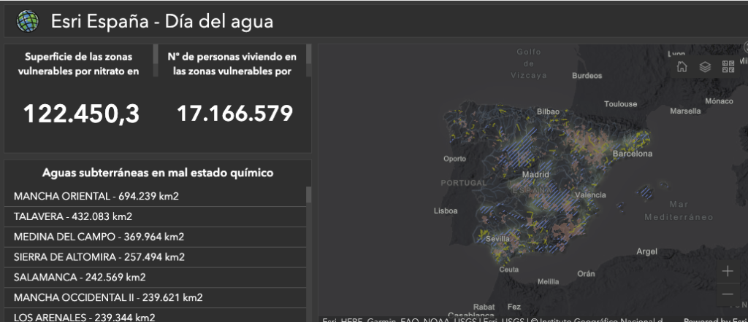748x322 pixels.
Task: Click Sevilla label on the map
Action: pos(497,239)
